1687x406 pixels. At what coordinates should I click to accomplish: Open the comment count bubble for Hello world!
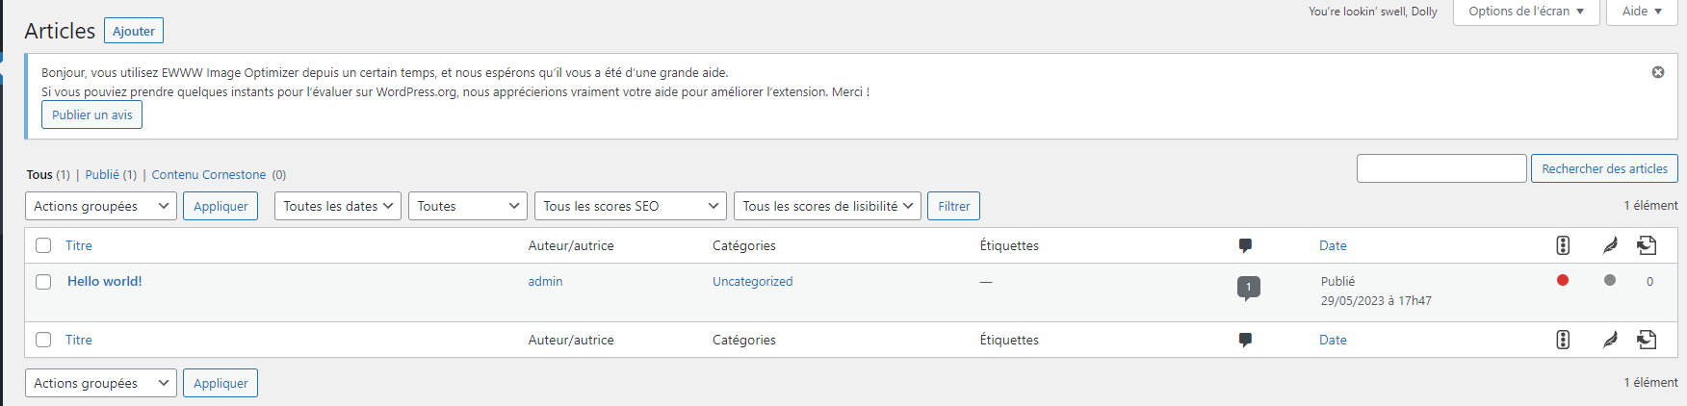(1248, 287)
